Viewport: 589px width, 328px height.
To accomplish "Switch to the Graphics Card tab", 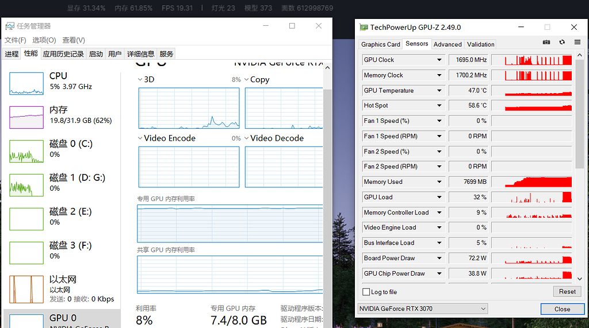I will tap(381, 44).
